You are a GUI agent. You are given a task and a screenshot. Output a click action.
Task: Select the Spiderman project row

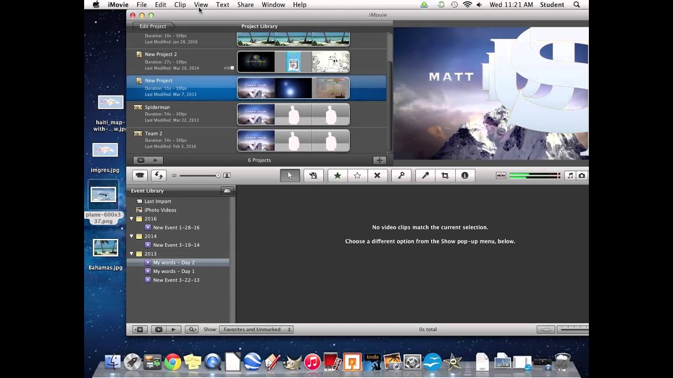click(x=256, y=114)
